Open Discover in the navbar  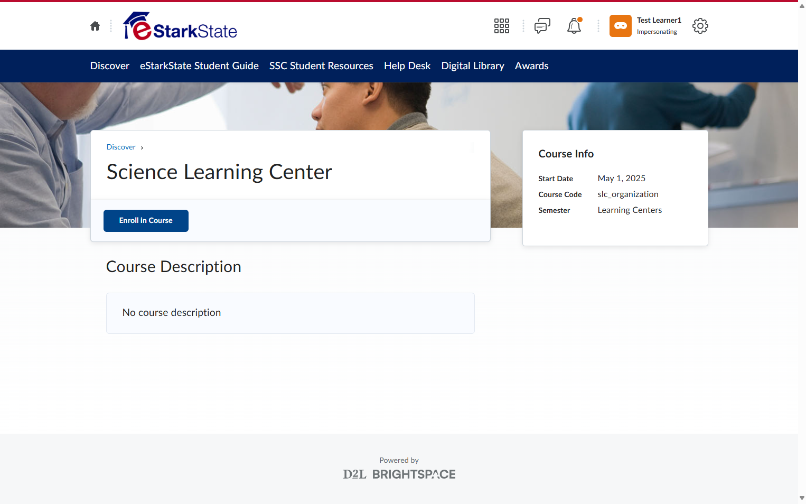coord(110,66)
